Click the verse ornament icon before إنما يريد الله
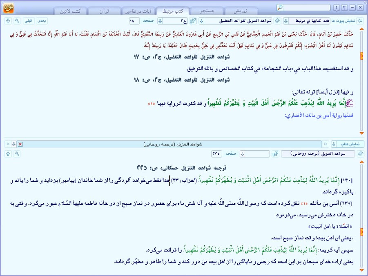Viewport: 368px width, 276px height. pyautogui.click(x=350, y=103)
